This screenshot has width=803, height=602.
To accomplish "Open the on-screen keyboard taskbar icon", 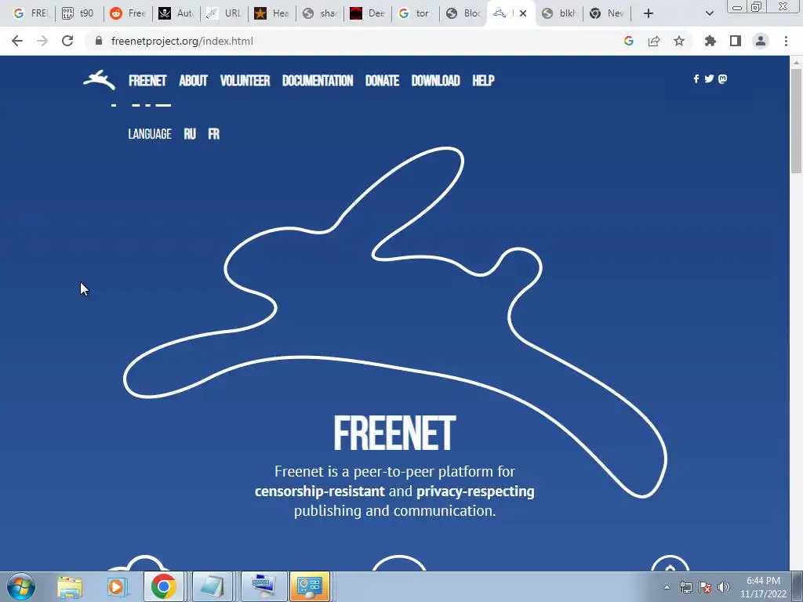I will pyautogui.click(x=263, y=586).
